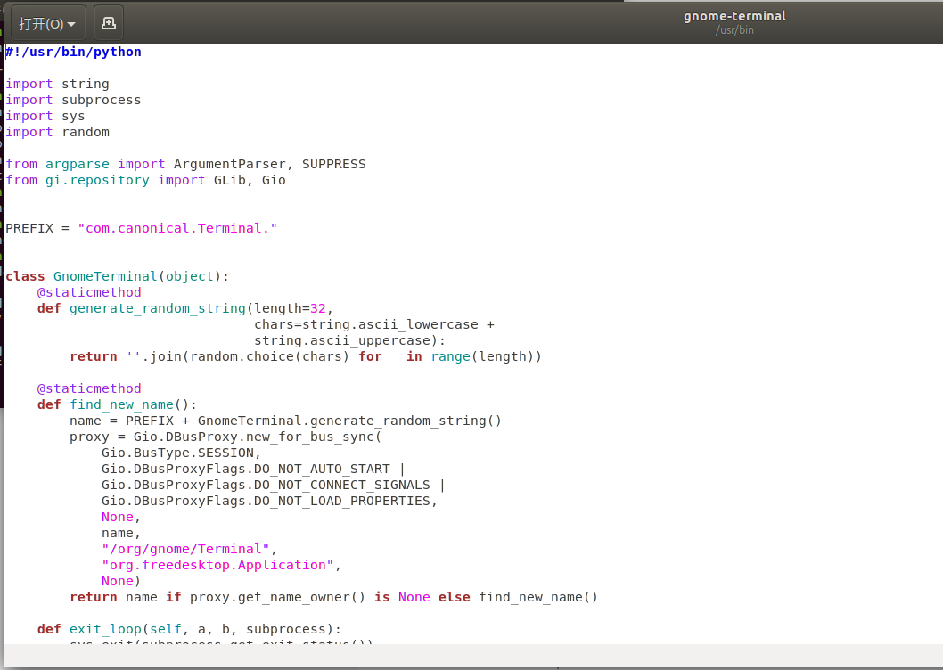943x670 pixels.
Task: Click the 'proxy = Gio.DBusProxy.new_for_bus_sync(' line
Action: coord(225,437)
